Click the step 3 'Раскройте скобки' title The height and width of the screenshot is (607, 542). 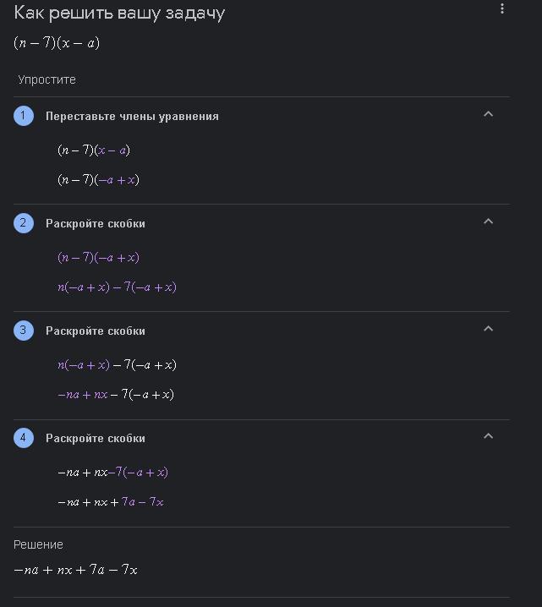coord(96,331)
